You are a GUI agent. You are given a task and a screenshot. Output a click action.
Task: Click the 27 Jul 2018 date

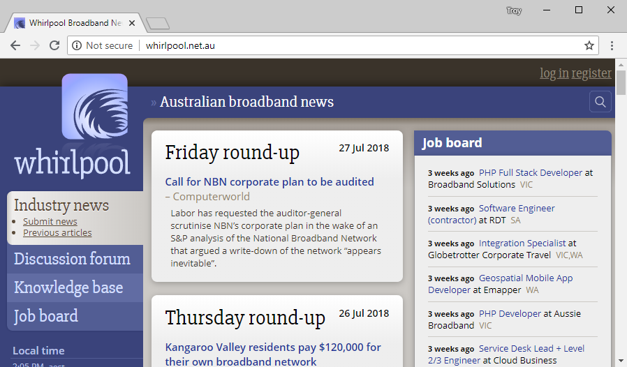point(364,148)
